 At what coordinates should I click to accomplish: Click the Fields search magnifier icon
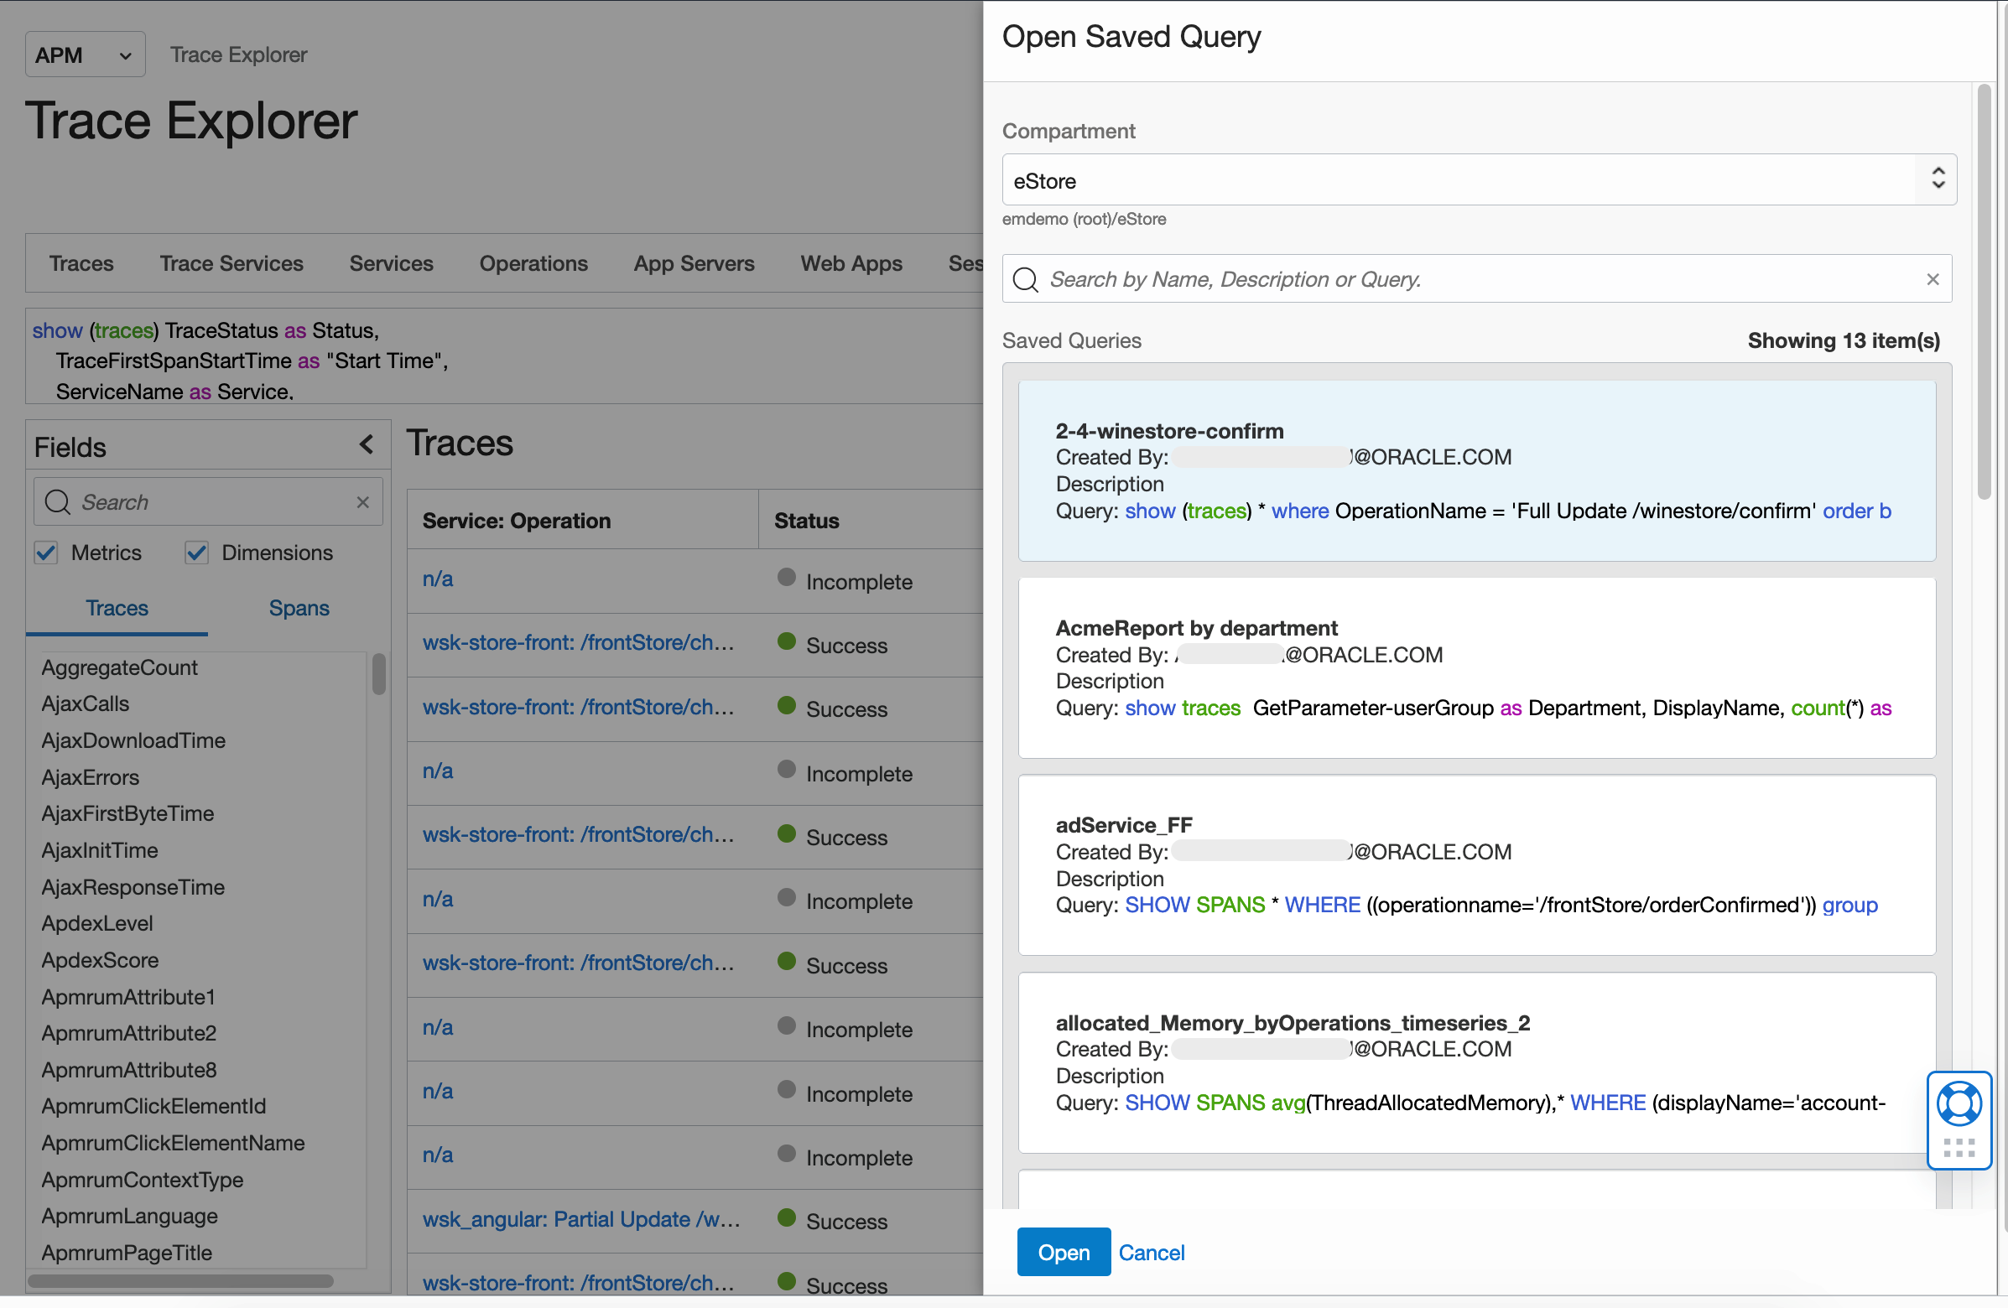[56, 501]
